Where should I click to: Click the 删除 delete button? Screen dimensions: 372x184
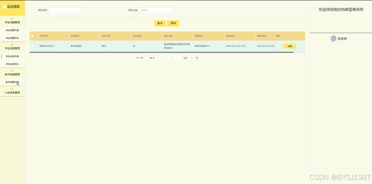(x=173, y=23)
